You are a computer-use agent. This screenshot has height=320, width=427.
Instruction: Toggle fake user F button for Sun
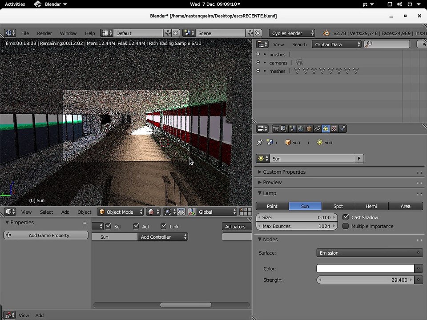pos(359,158)
